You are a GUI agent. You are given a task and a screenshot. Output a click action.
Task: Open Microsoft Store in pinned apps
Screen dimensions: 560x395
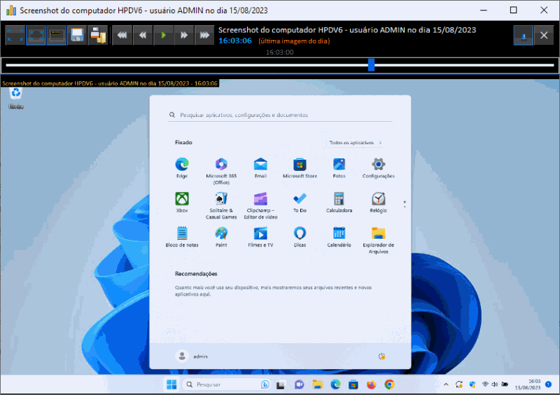click(300, 168)
